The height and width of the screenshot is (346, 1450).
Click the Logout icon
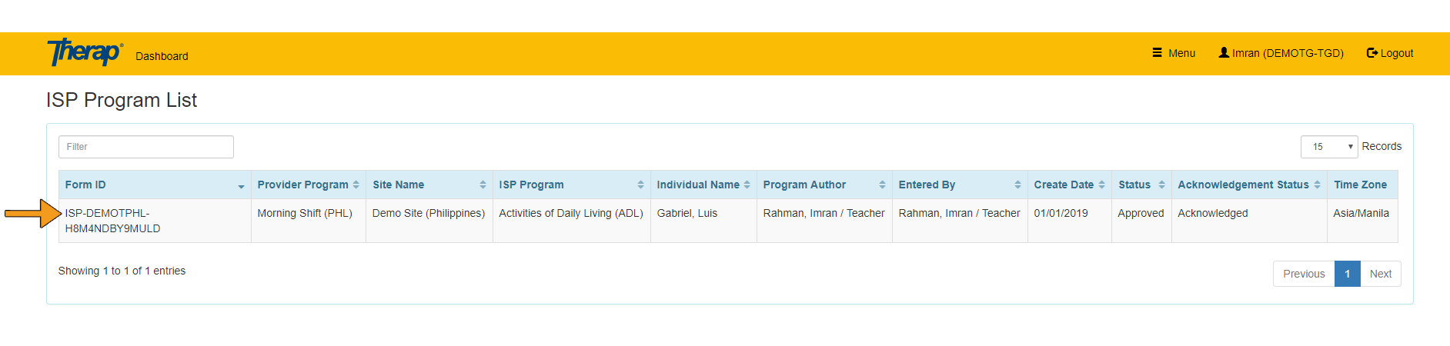coord(1371,53)
